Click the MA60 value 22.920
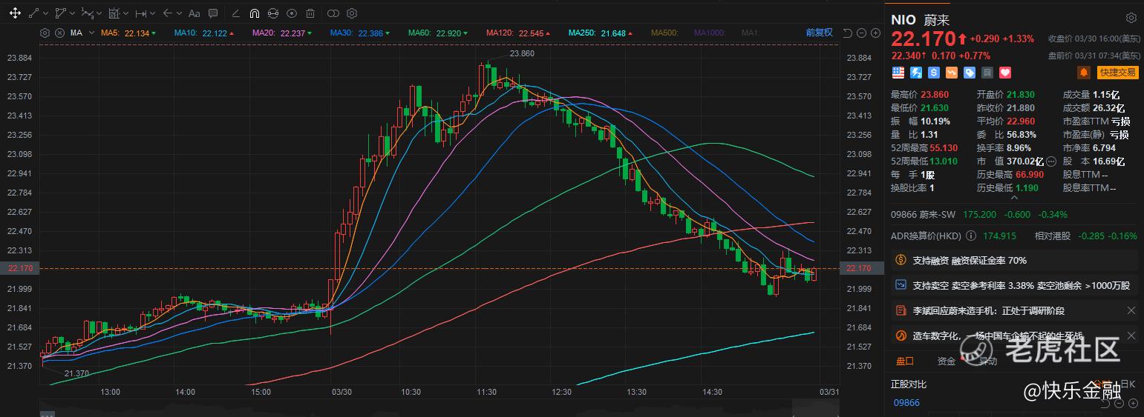Screen dimensions: 1144x417 [447, 33]
